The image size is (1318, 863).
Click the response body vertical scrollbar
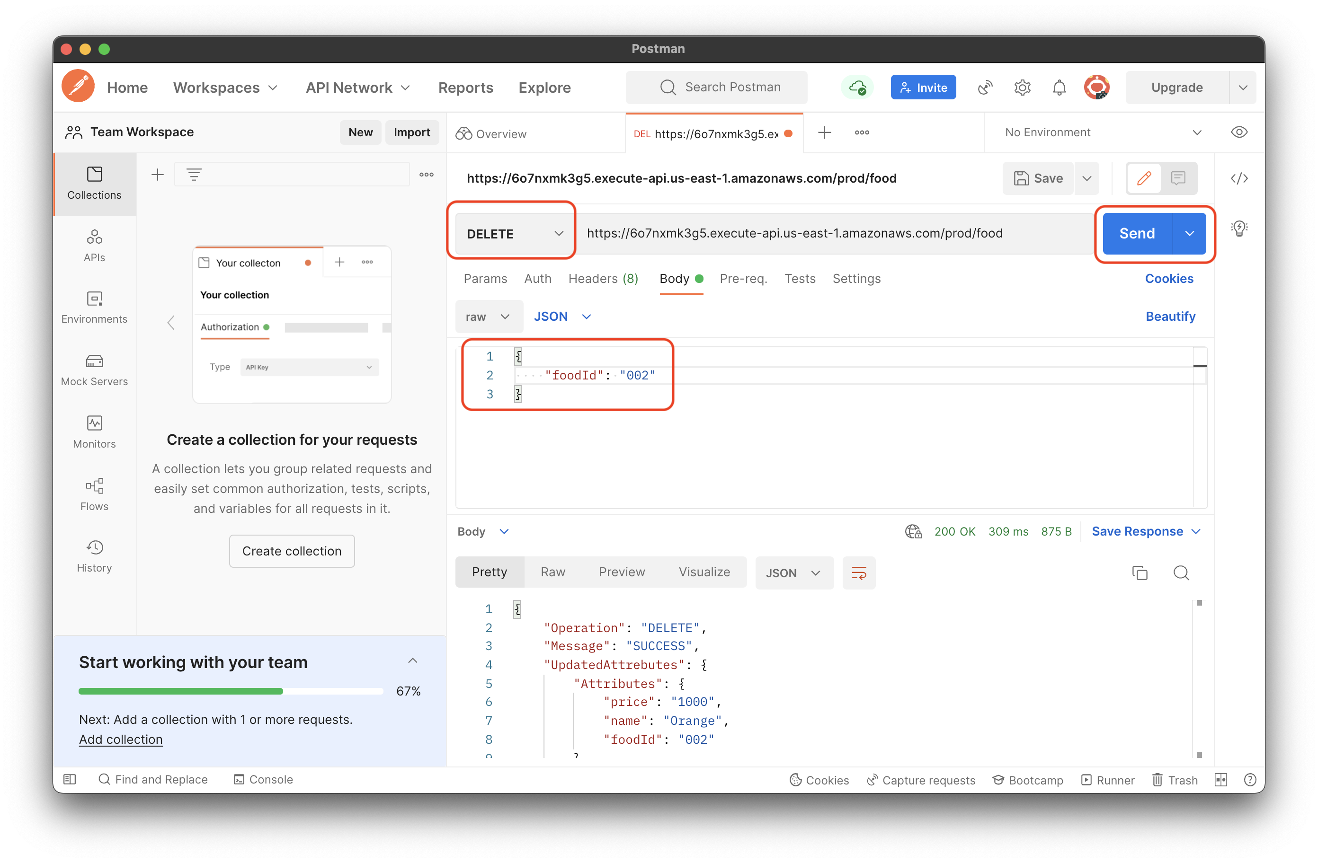(1199, 678)
